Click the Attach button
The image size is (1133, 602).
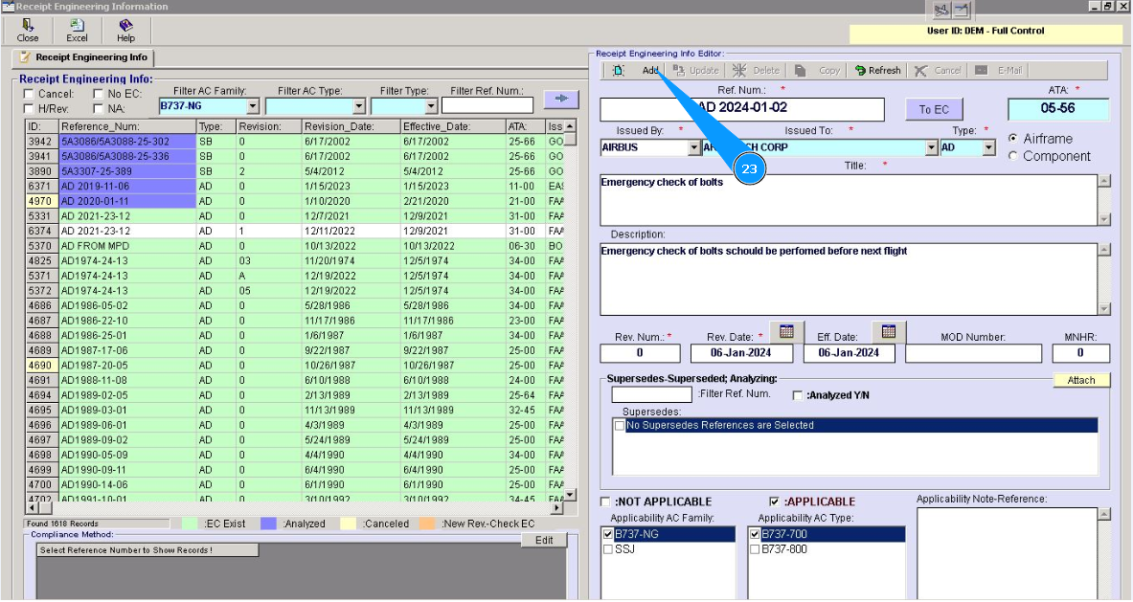pos(1080,380)
